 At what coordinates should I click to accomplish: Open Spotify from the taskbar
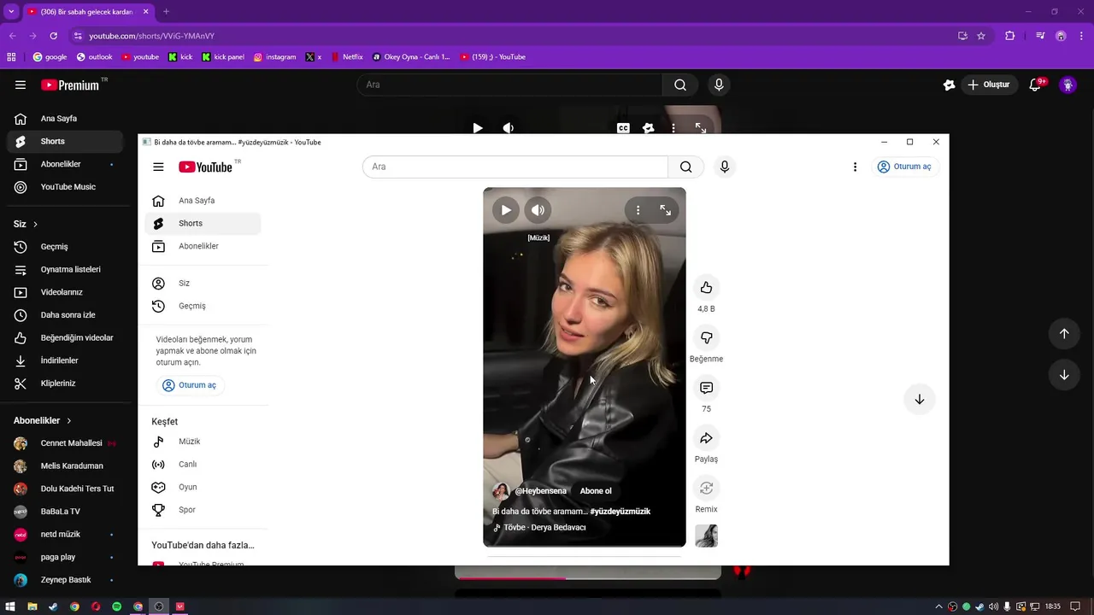pos(116,606)
